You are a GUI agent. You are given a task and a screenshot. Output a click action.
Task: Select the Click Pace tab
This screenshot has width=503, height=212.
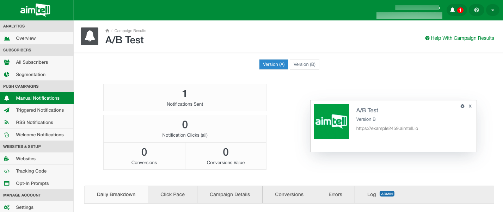tap(172, 194)
